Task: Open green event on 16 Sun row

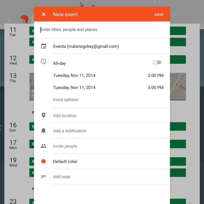Action: point(178,126)
